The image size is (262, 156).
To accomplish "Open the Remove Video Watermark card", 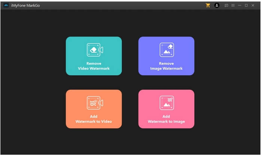I will 94,56.
